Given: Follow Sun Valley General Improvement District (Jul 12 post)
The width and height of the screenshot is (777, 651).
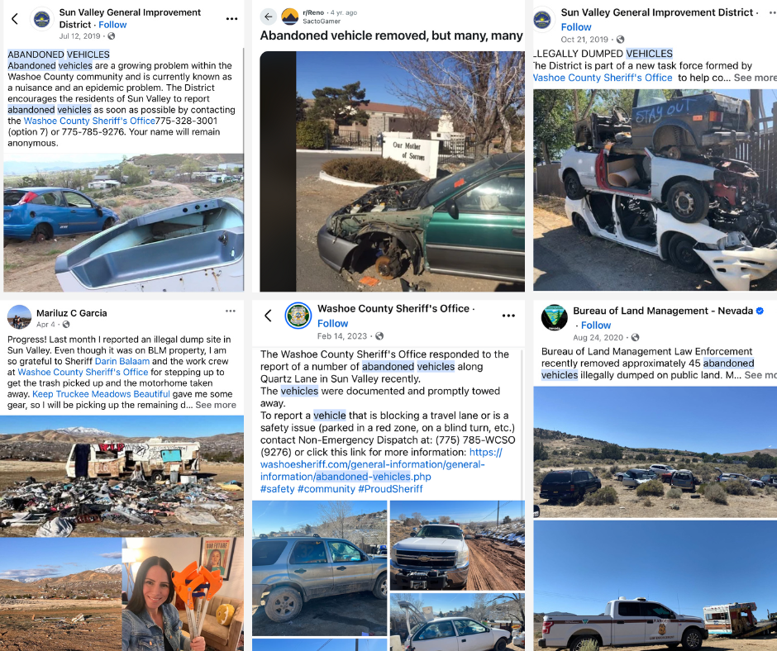Looking at the screenshot, I should click(112, 25).
